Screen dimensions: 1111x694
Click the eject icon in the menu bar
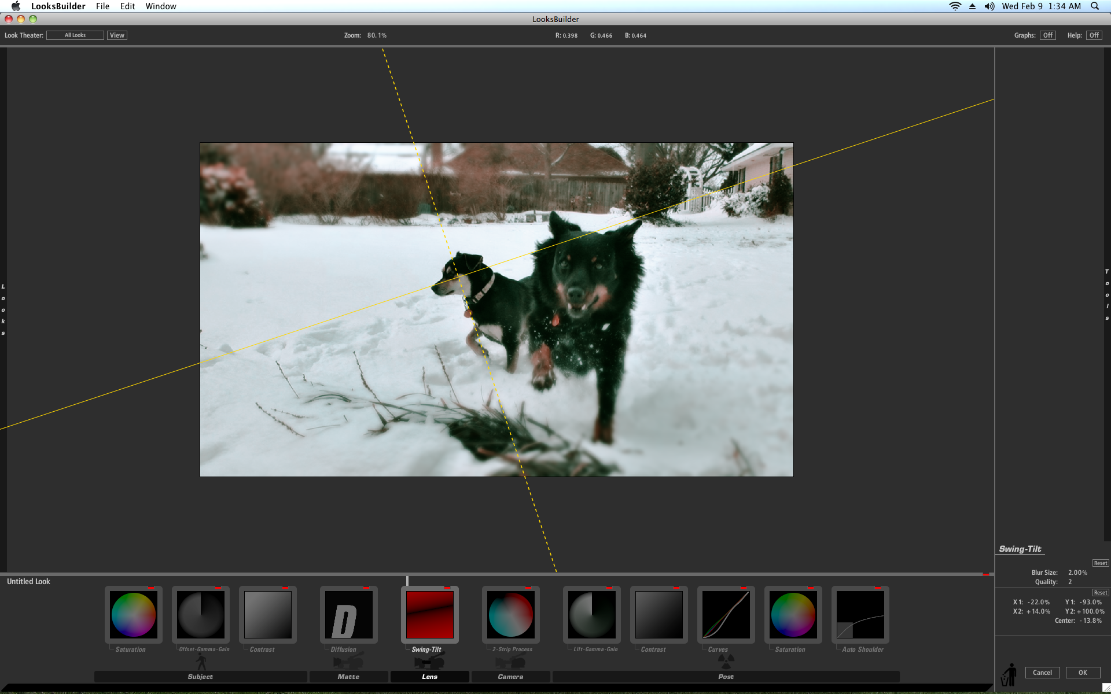pyautogui.click(x=972, y=6)
